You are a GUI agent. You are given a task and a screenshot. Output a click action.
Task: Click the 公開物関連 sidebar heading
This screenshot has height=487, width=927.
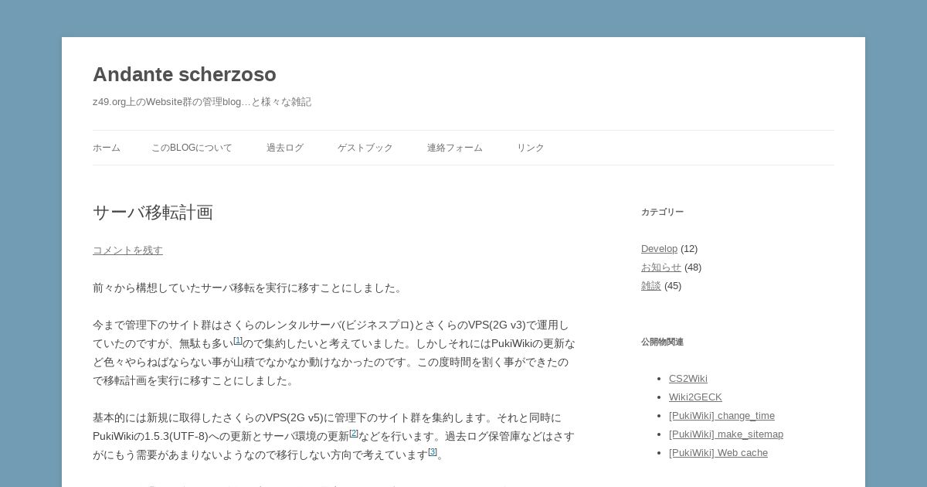click(x=662, y=342)
